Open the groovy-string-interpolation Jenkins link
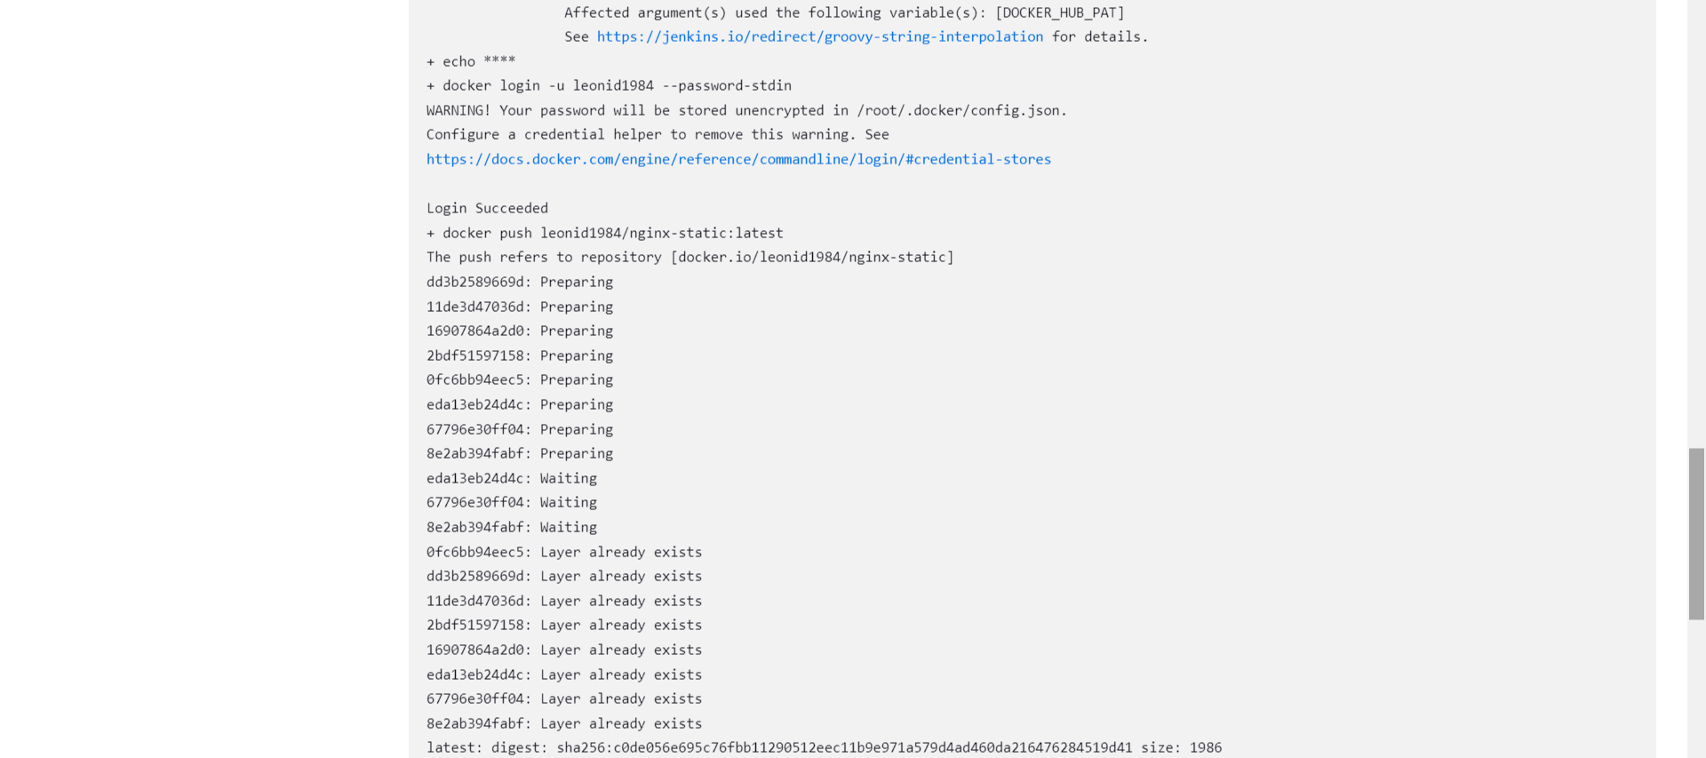The image size is (1706, 758). (820, 36)
